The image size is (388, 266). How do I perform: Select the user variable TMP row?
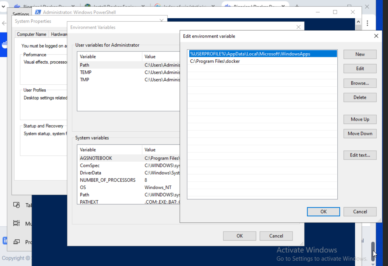(129, 80)
